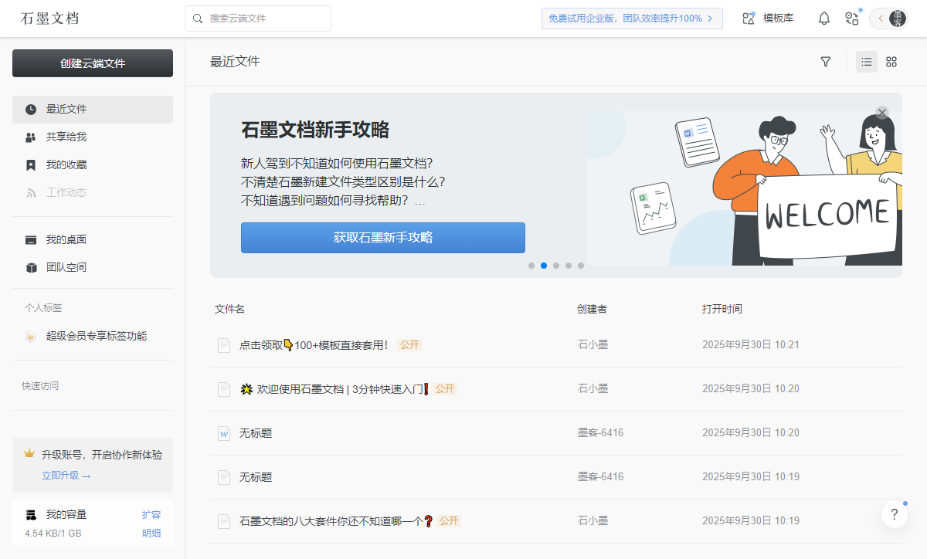Open 工作动态 in the sidebar
The image size is (927, 559).
[93, 193]
